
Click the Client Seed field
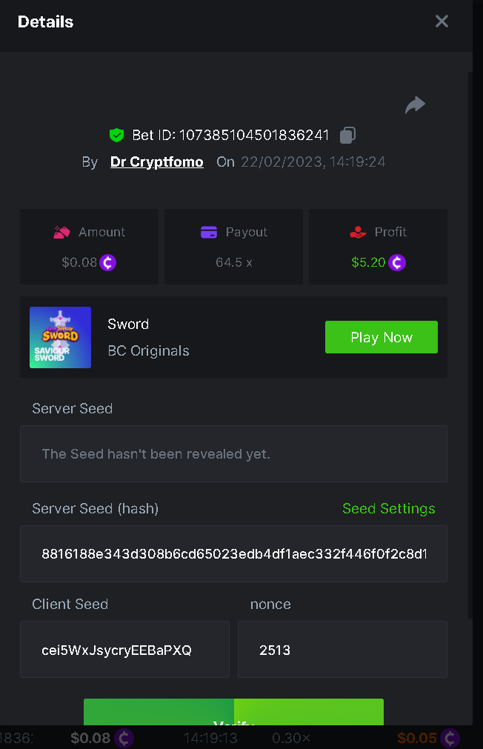click(124, 650)
